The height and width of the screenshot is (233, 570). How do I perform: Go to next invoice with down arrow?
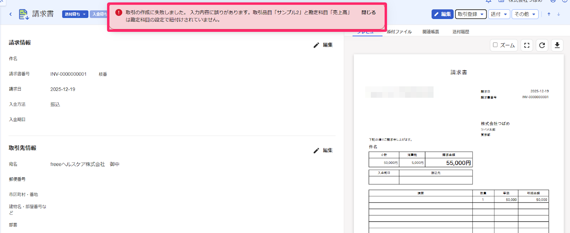coord(559,14)
